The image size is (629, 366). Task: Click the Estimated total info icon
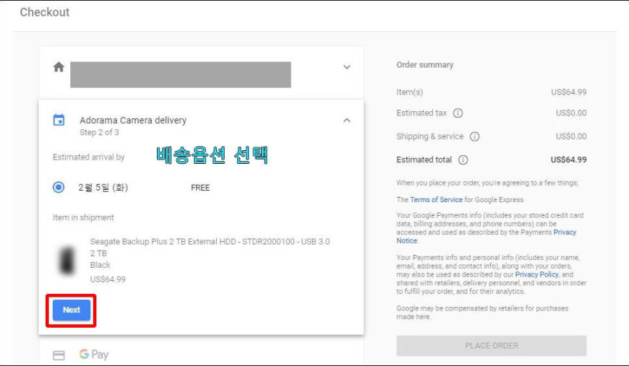coord(463,160)
